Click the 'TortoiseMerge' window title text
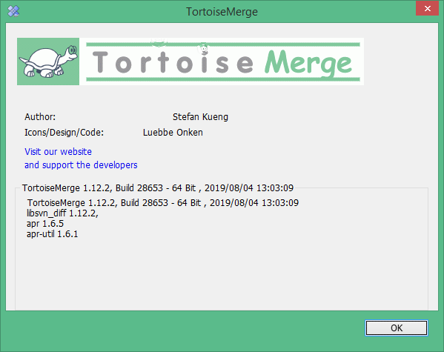The width and height of the screenshot is (444, 352). [x=222, y=12]
